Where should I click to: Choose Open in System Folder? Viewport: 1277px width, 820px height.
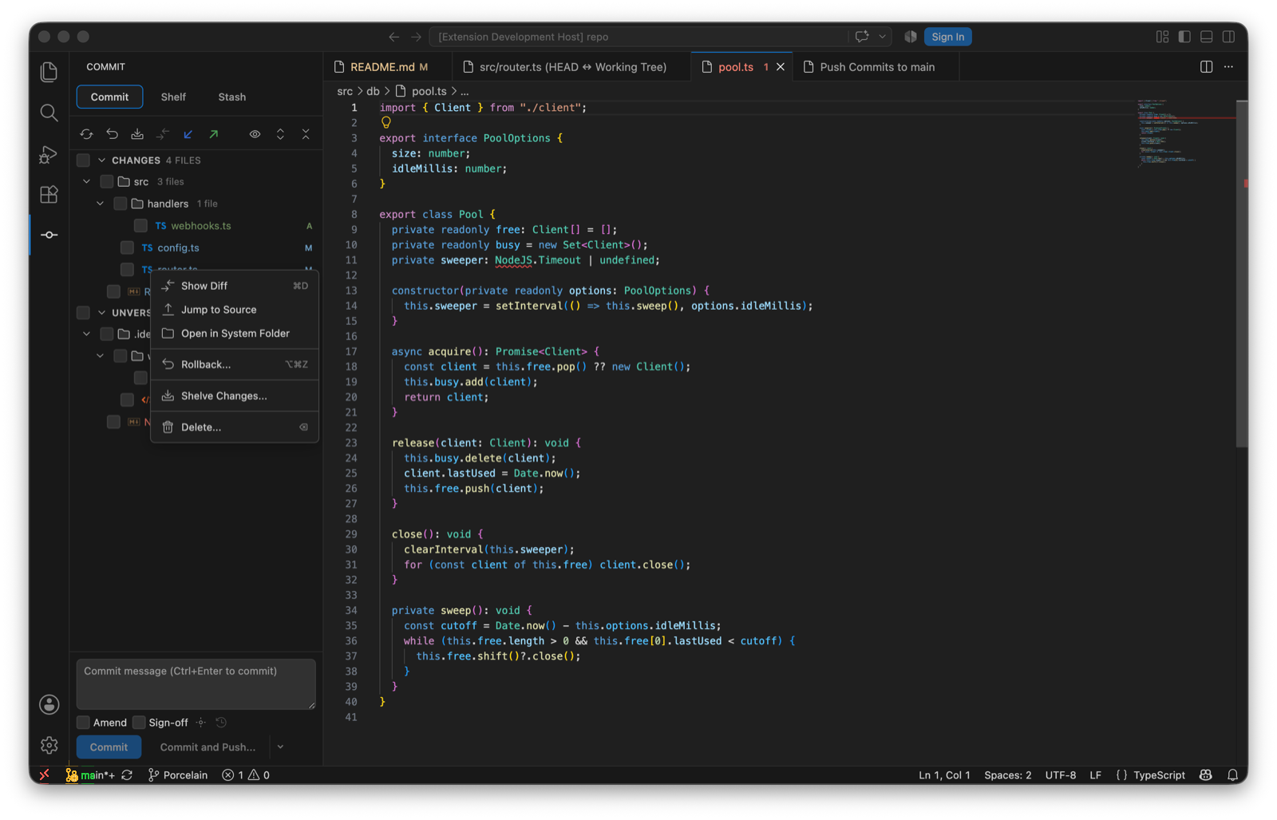click(235, 334)
